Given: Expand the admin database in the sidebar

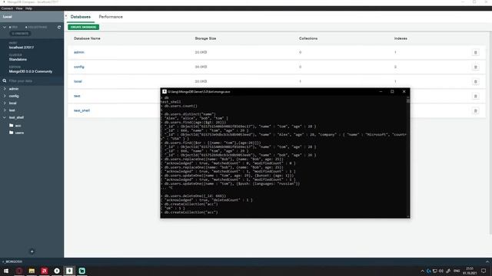Looking at the screenshot, I should [x=5, y=89].
